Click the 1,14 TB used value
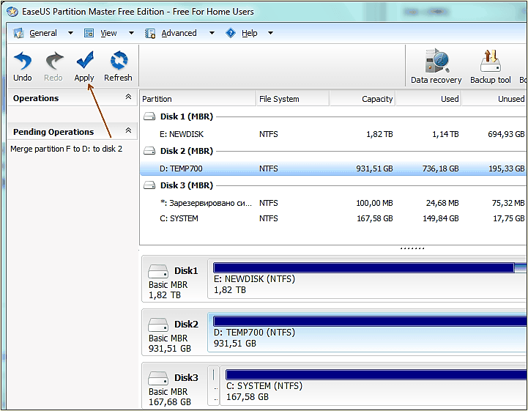The width and height of the screenshot is (528, 411). pyautogui.click(x=445, y=134)
